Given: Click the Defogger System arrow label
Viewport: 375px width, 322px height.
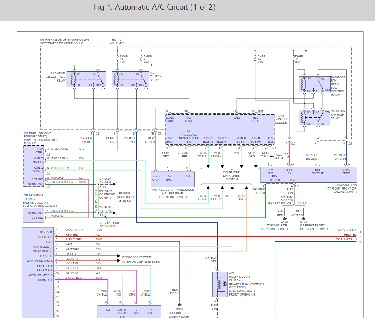Looking at the screenshot, I should [136, 256].
